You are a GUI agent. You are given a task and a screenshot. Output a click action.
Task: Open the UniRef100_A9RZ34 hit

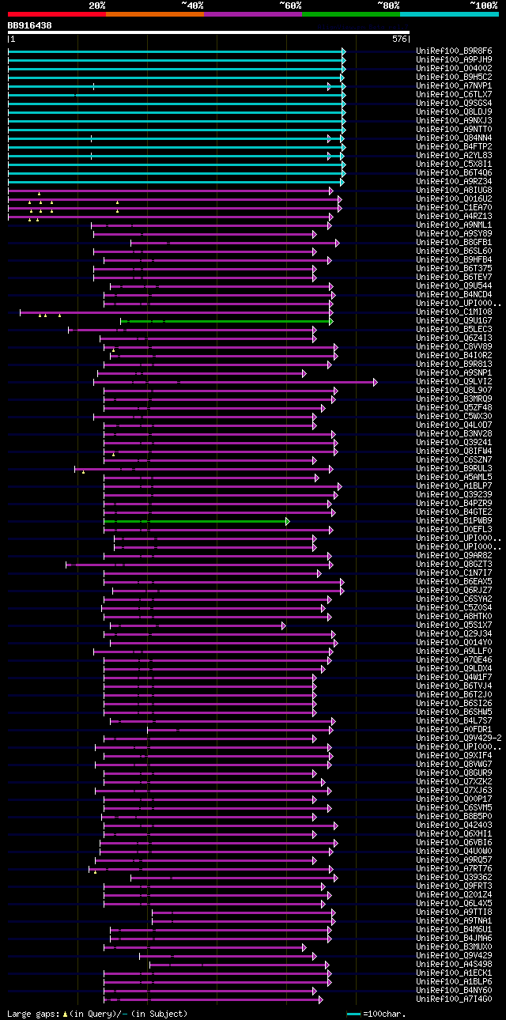point(454,181)
